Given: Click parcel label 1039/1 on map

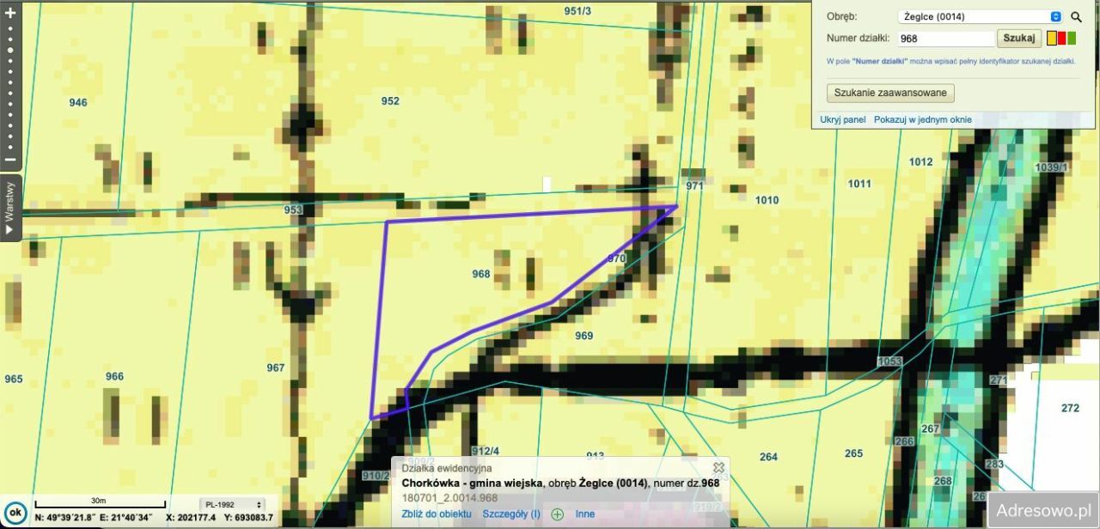Looking at the screenshot, I should (1052, 167).
